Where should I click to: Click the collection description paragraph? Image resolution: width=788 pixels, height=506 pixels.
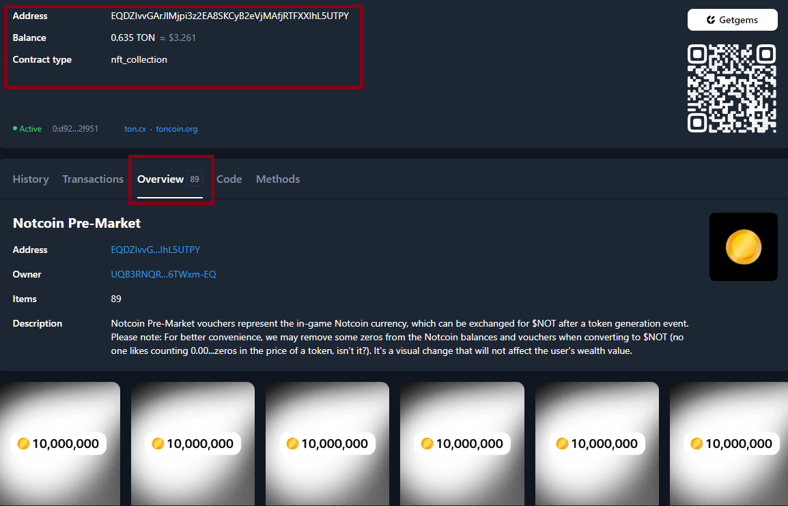point(400,338)
